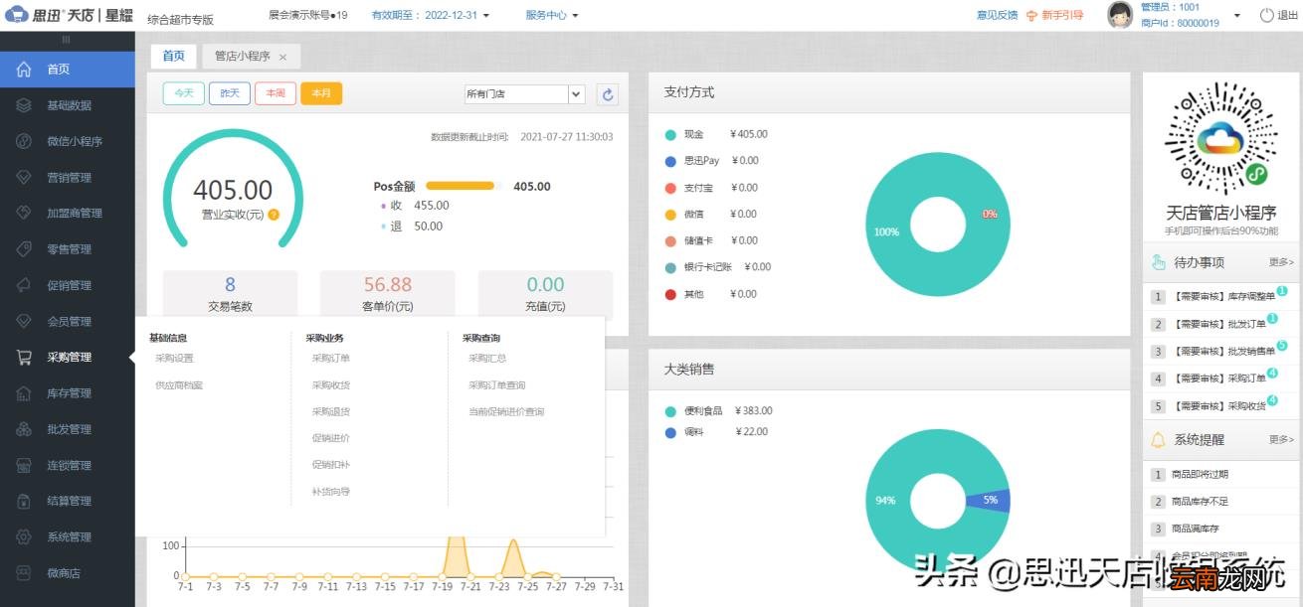Click the orange help icon beside 营业实收

coord(274,215)
